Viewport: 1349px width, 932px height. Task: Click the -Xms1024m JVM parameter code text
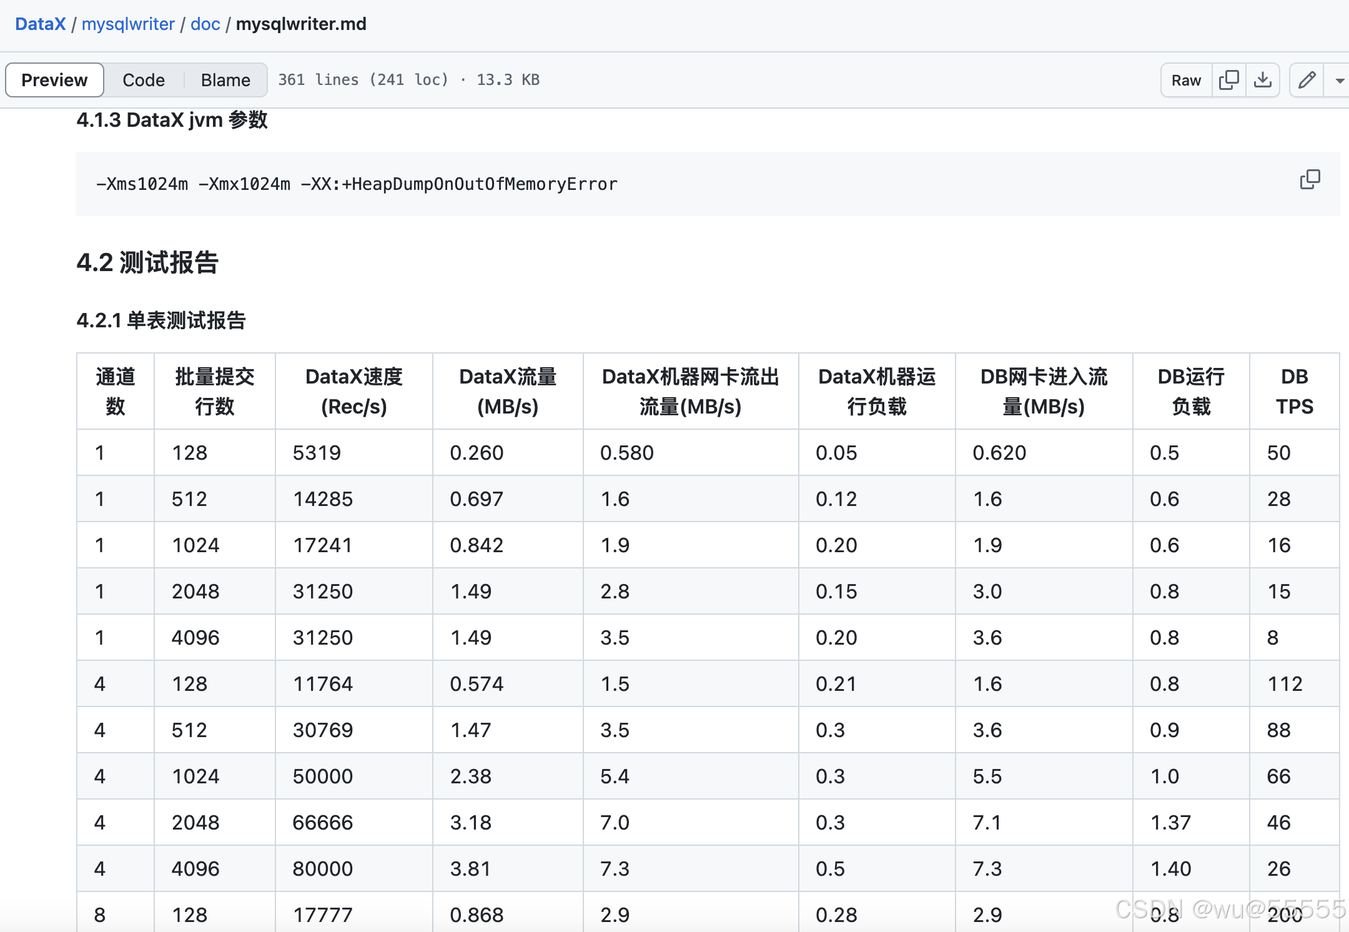click(x=142, y=184)
